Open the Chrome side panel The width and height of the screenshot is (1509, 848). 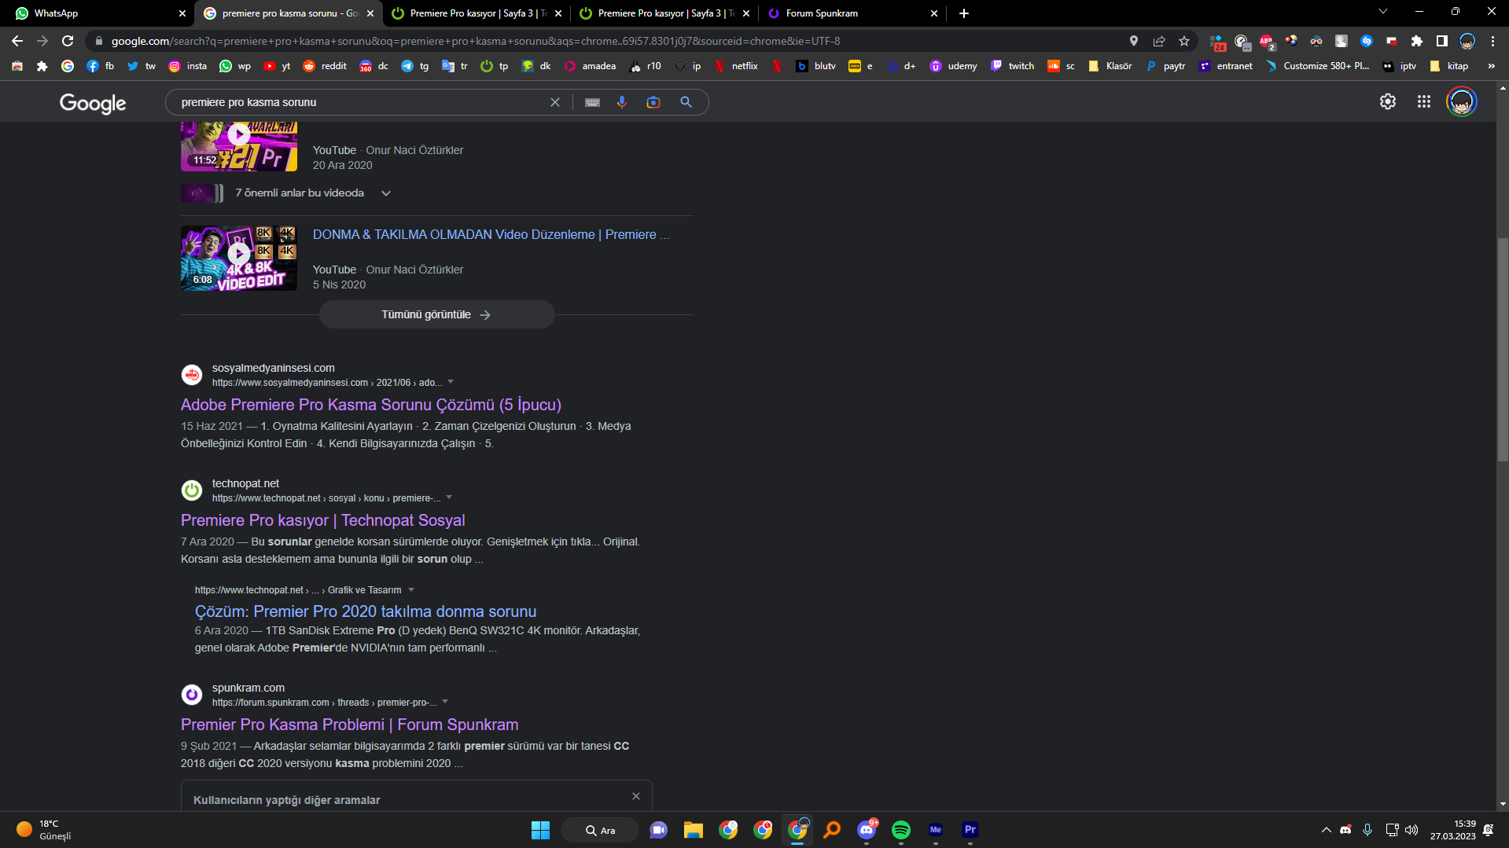click(1442, 41)
